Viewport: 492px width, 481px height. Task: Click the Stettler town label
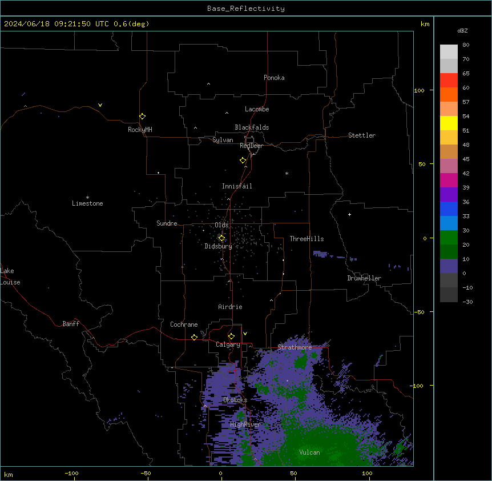coord(362,135)
